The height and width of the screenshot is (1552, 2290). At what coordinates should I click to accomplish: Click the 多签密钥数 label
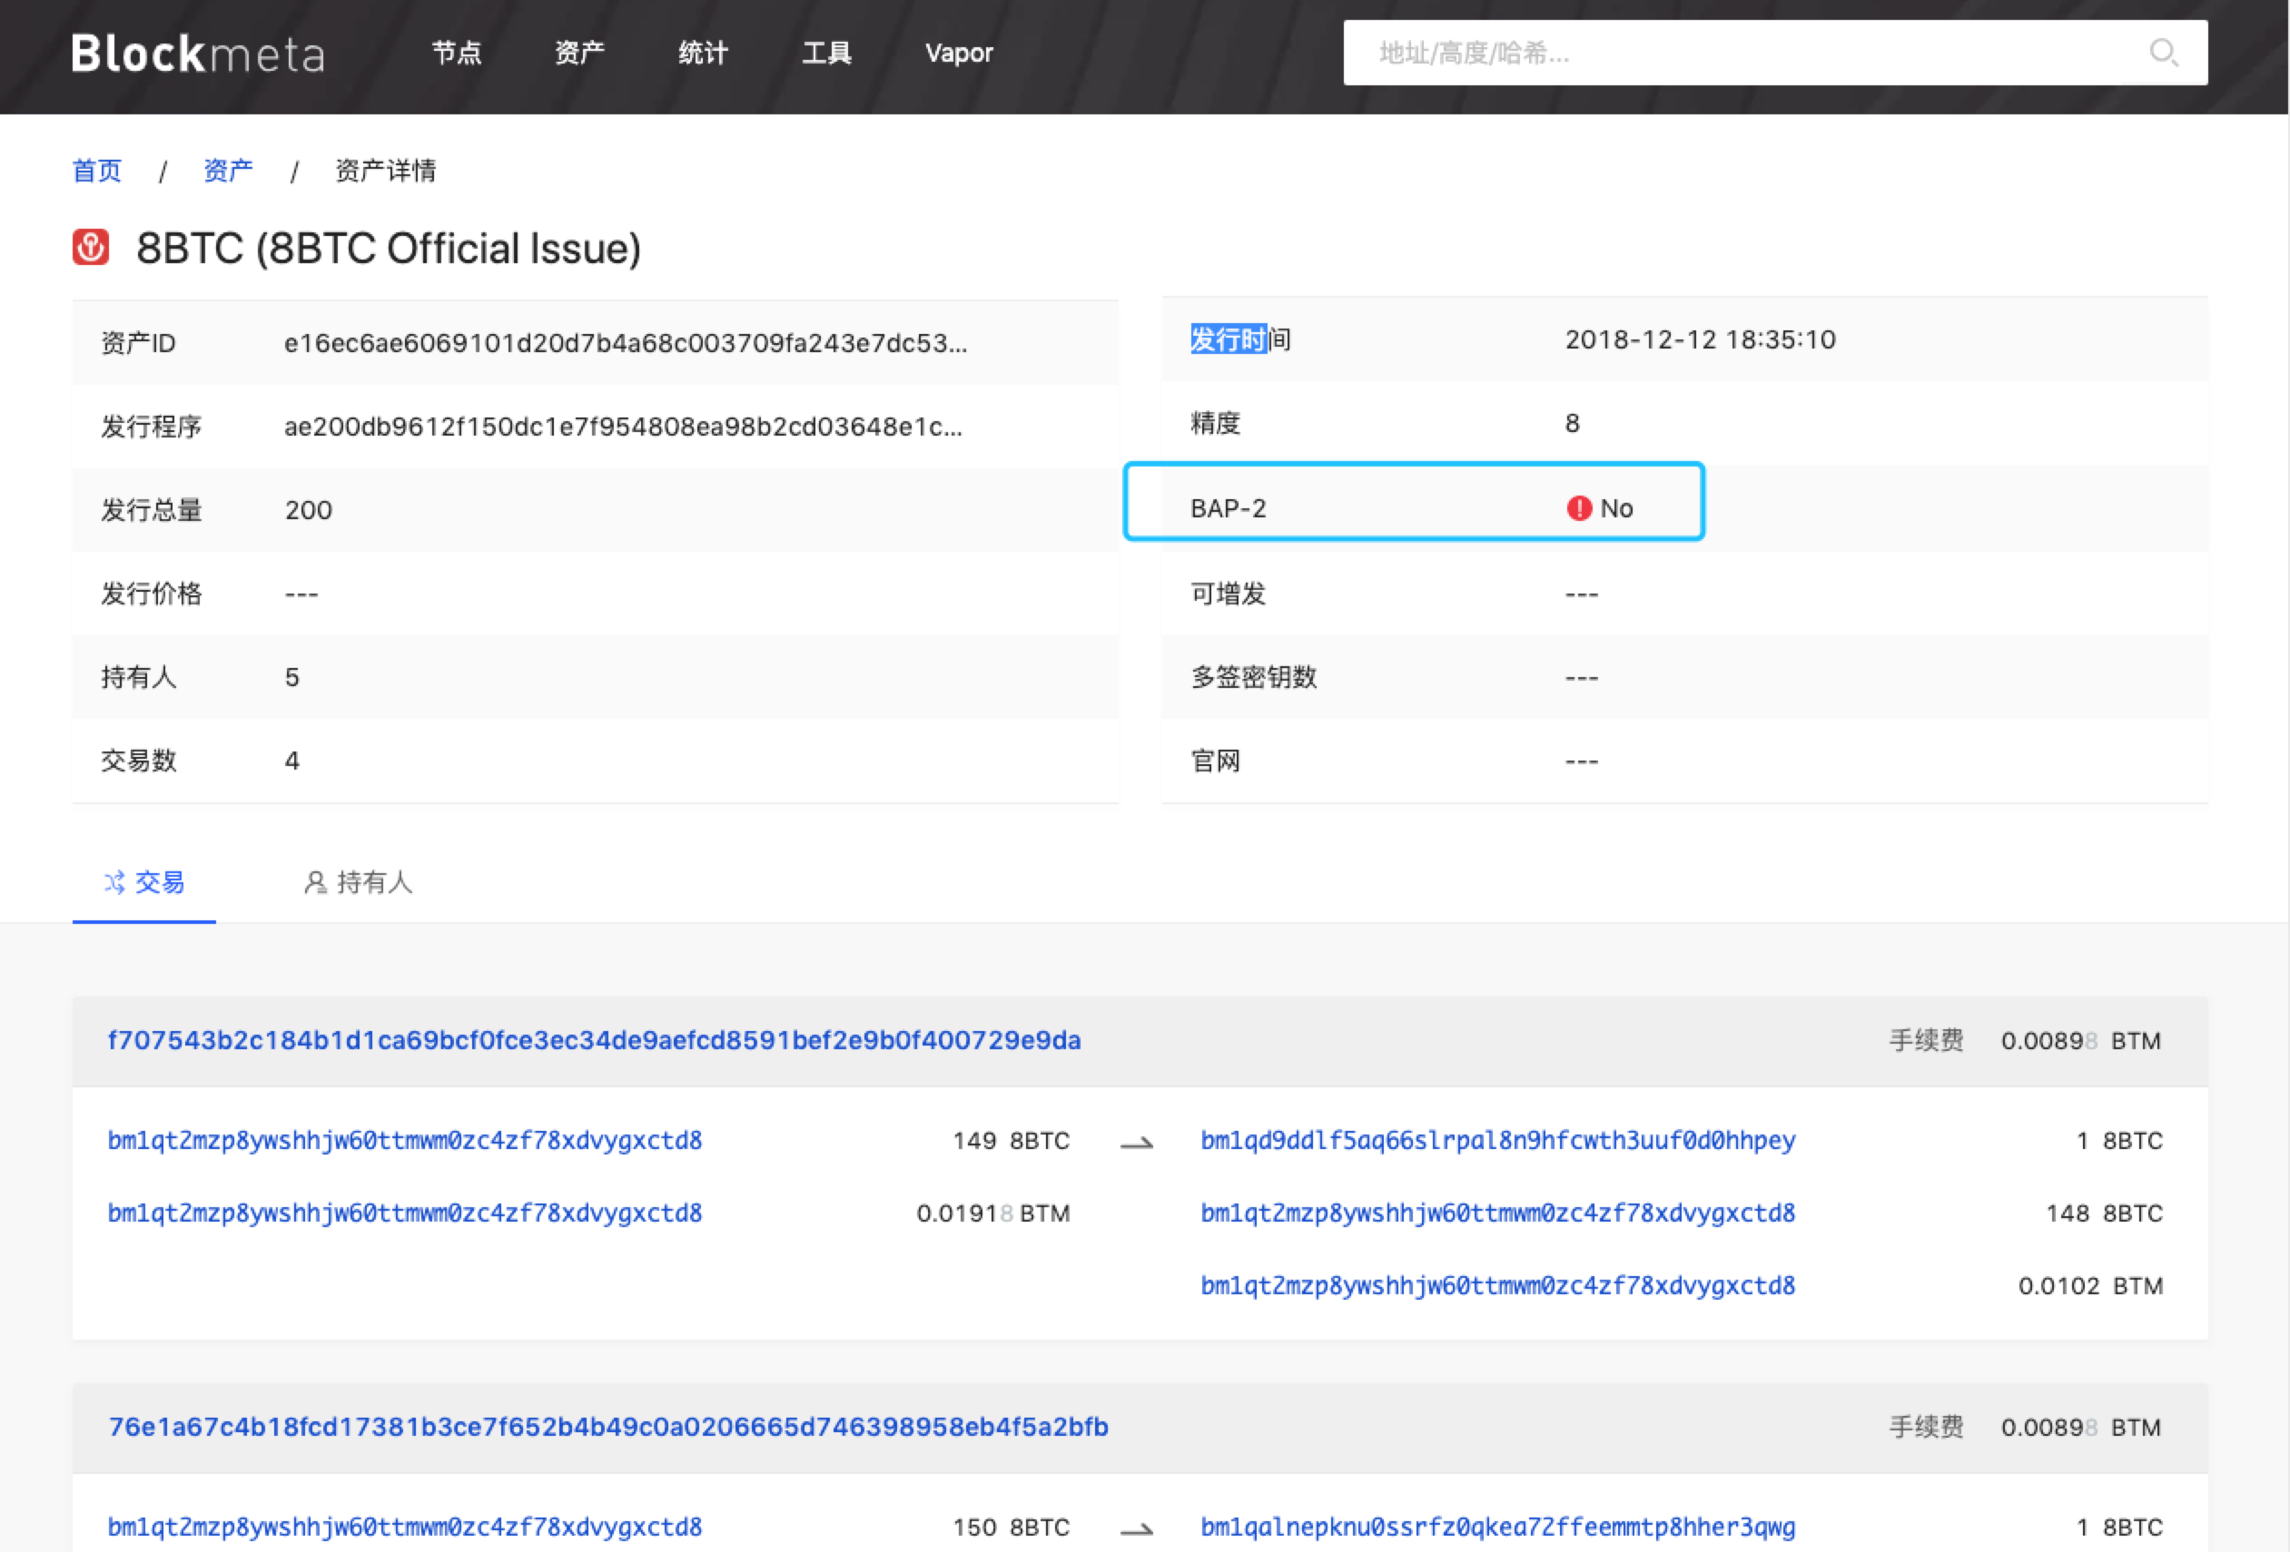click(1253, 677)
